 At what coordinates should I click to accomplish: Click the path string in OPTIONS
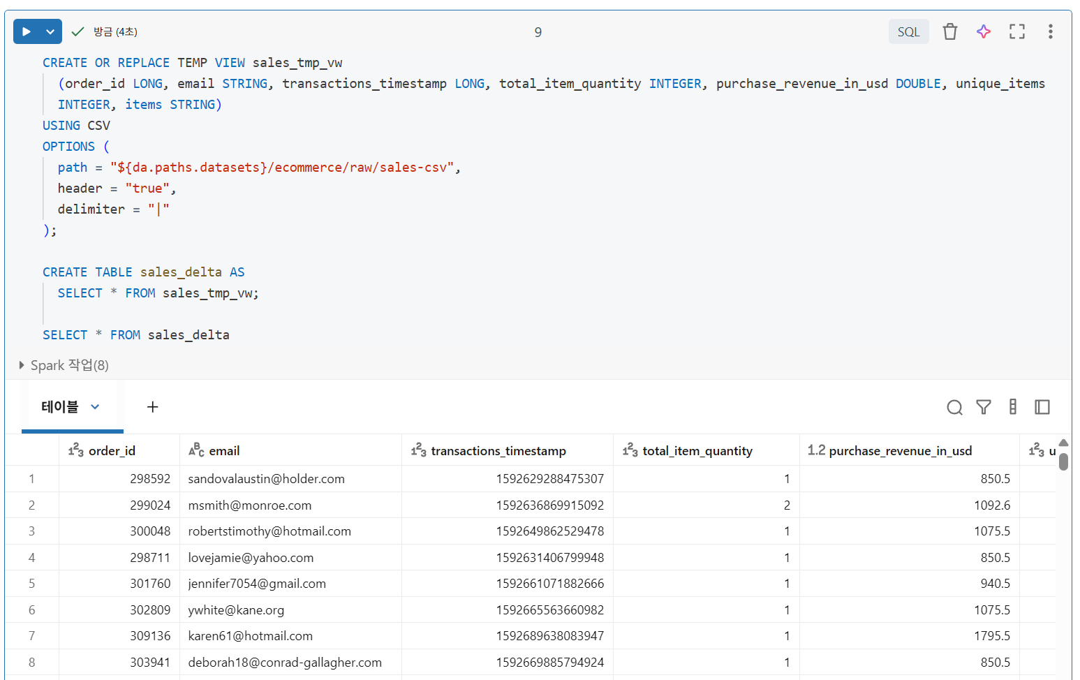pos(281,168)
